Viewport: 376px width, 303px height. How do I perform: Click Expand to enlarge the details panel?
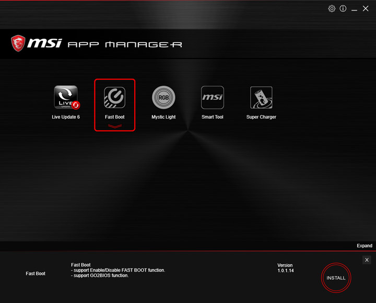point(365,246)
